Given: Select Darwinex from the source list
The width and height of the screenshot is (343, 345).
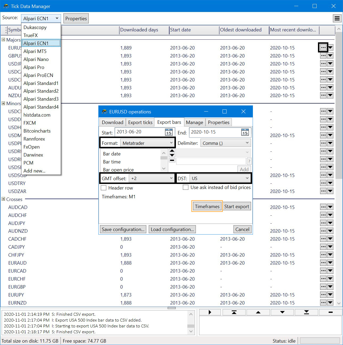Looking at the screenshot, I should (x=41, y=155).
